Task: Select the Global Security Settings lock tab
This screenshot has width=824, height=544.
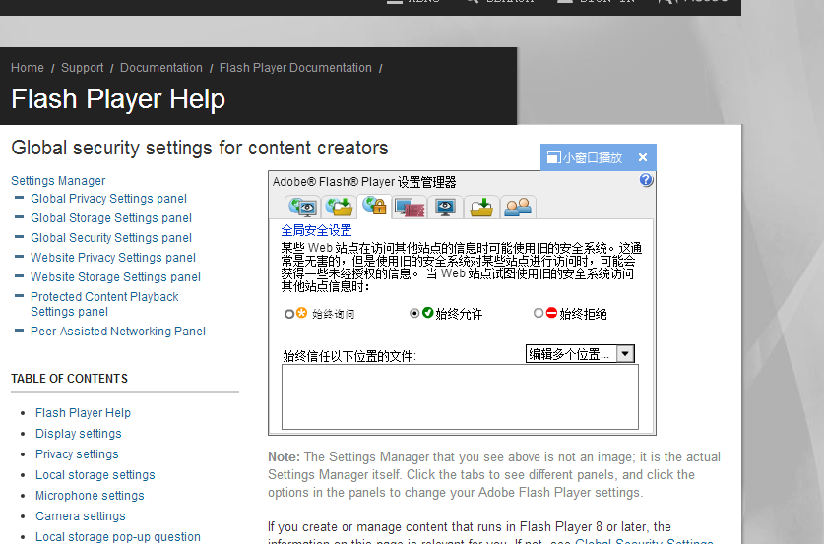Action: (374, 206)
